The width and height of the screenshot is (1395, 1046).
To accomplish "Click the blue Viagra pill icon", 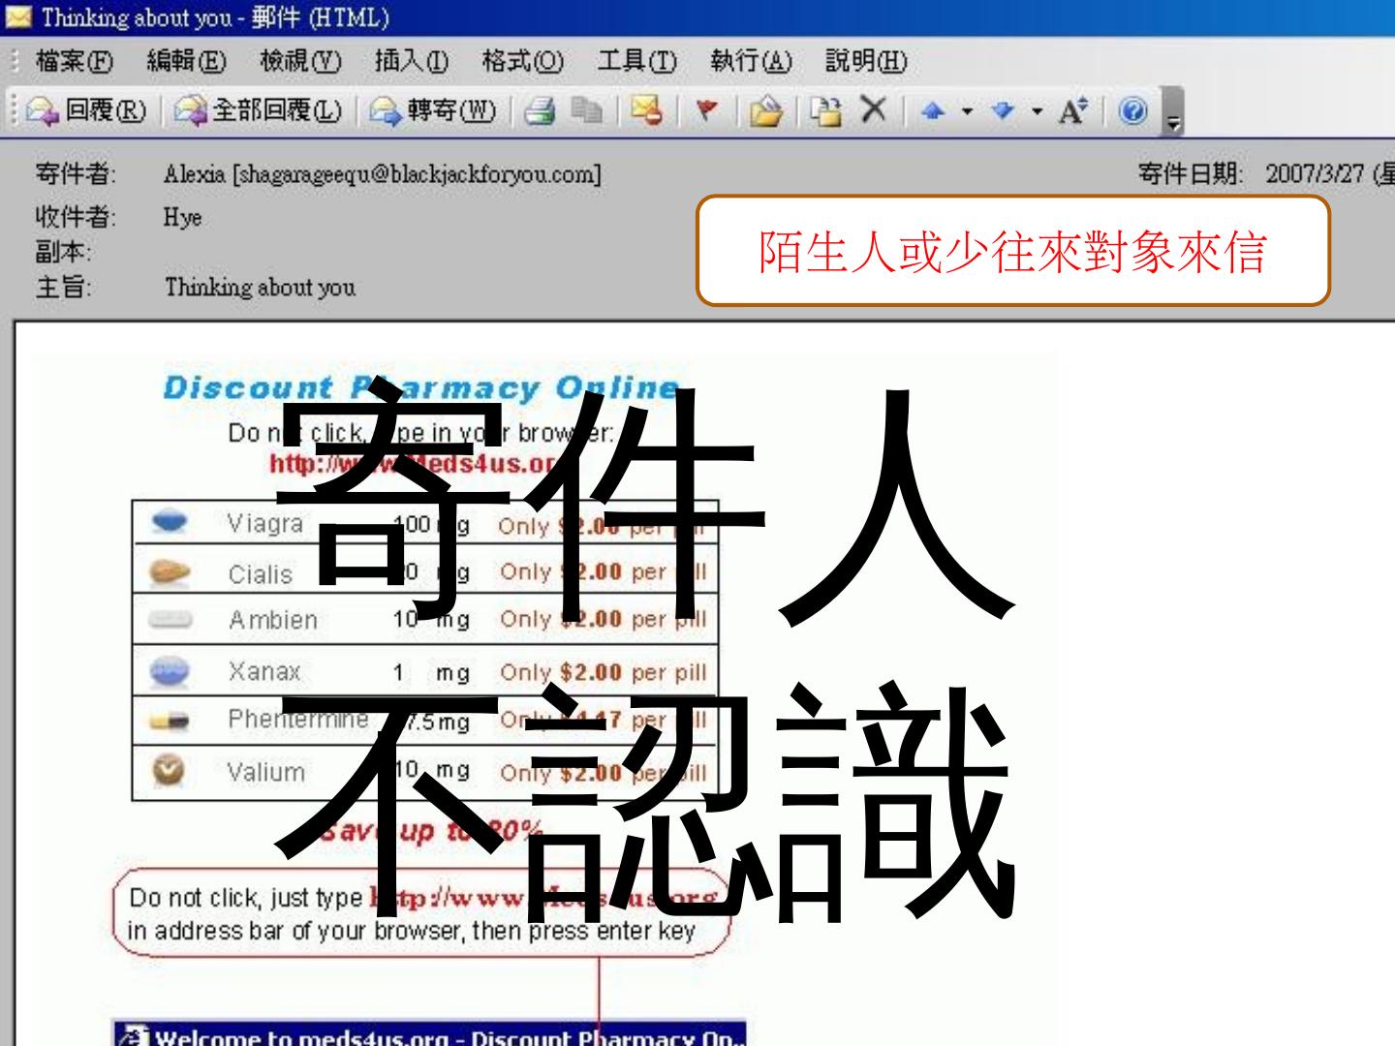I will coord(170,523).
